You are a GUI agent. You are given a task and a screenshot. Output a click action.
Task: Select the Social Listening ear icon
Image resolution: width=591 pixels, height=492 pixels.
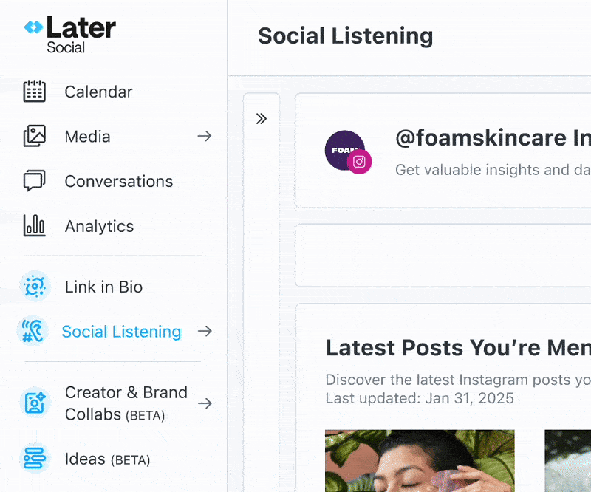tap(33, 331)
